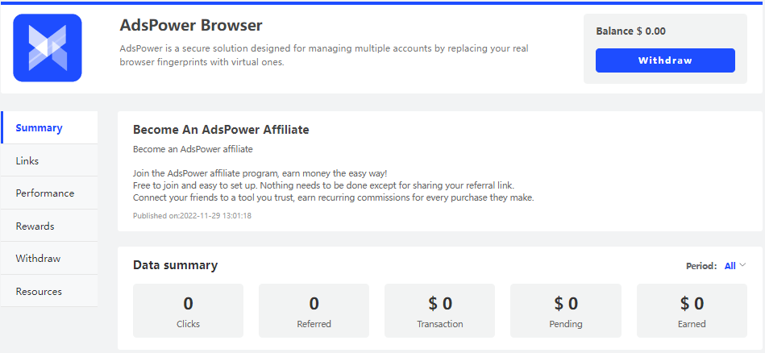Click the Balance $ 0.00 text
Image resolution: width=765 pixels, height=353 pixels.
point(630,31)
